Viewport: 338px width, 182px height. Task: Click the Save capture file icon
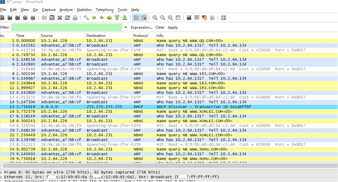(52, 18)
